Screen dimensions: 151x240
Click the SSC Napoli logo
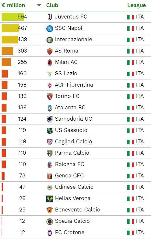click(50, 29)
